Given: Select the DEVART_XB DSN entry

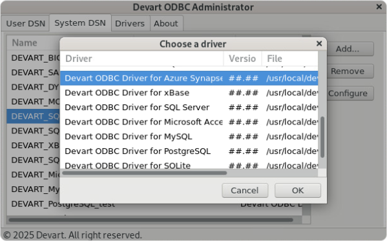Looking at the screenshot, I should [34, 145].
